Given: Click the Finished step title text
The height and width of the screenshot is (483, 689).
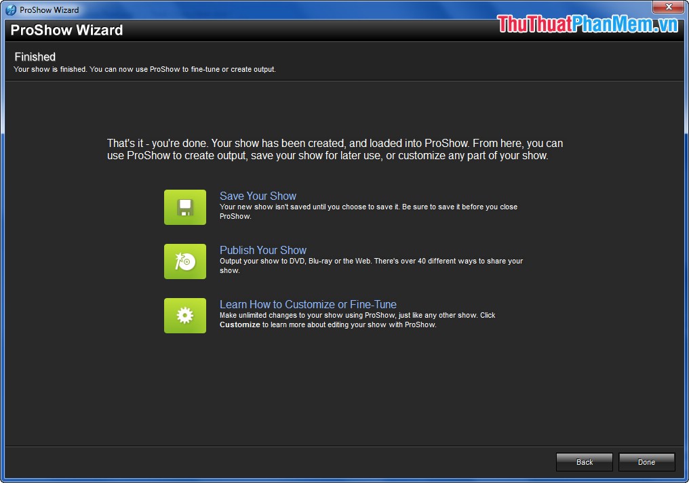Looking at the screenshot, I should 35,57.
